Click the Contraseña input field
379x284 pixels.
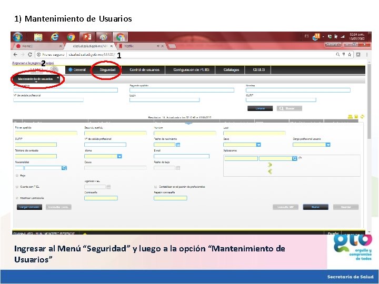pyautogui.click(x=101, y=198)
